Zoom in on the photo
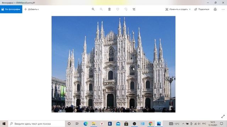Image resolution: width=227 pixels, height=127 pixels. pos(93,9)
